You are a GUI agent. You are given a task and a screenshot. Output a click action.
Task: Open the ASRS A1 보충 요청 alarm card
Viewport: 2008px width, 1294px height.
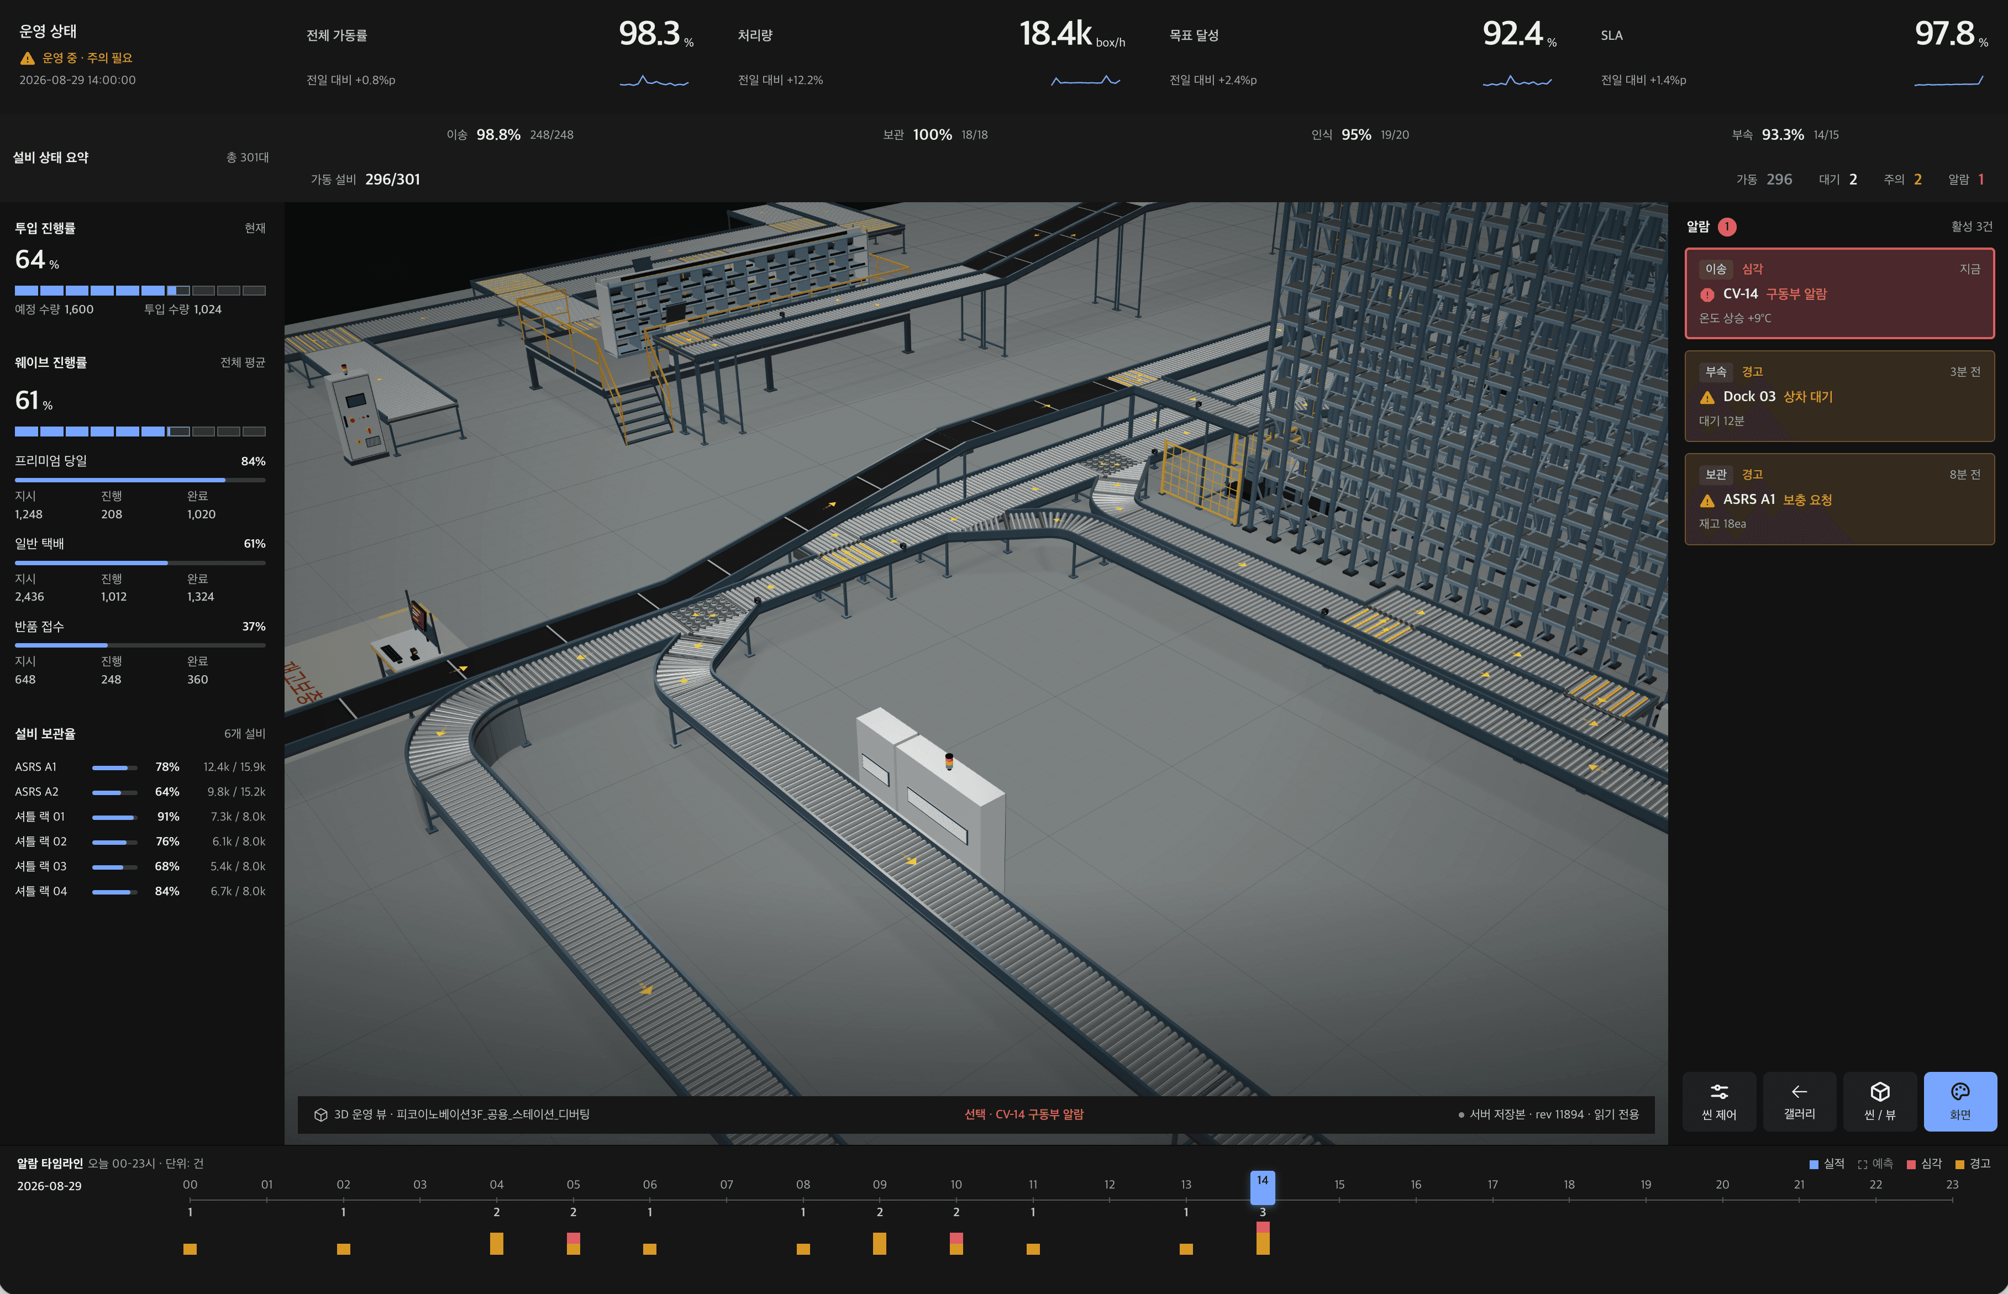[1839, 499]
